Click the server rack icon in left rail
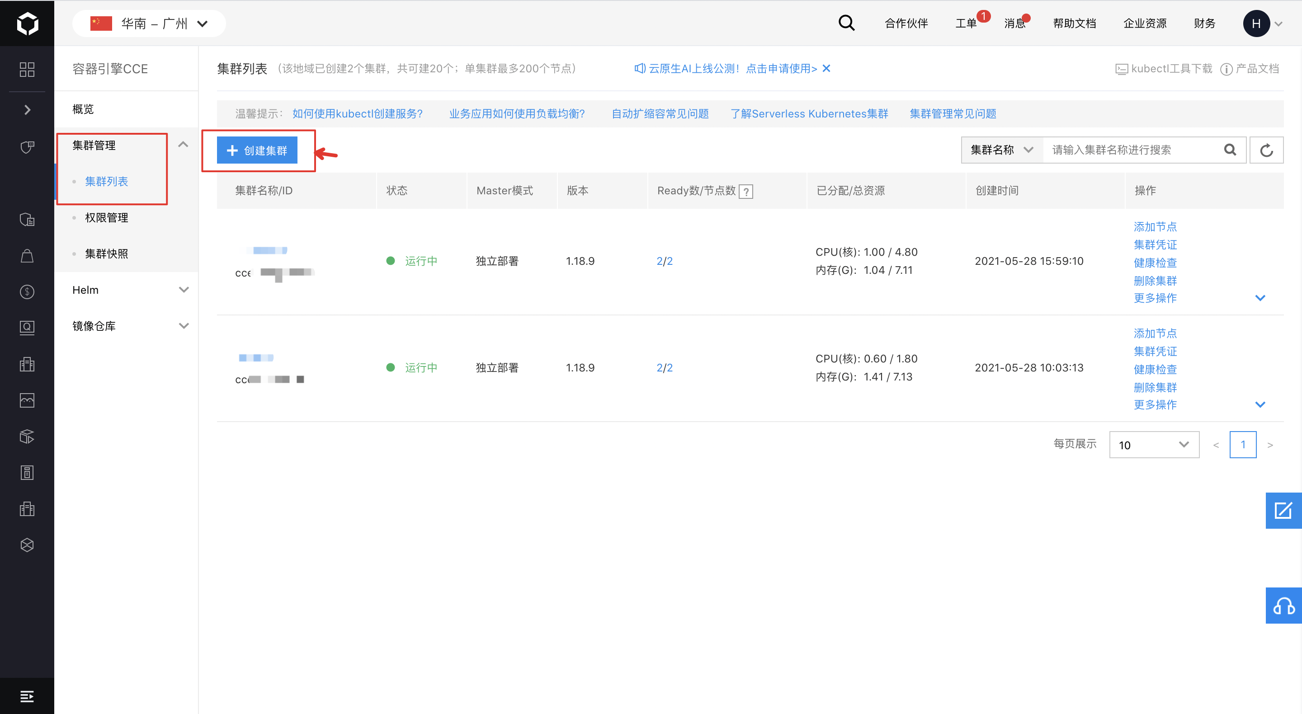 pyautogui.click(x=27, y=473)
